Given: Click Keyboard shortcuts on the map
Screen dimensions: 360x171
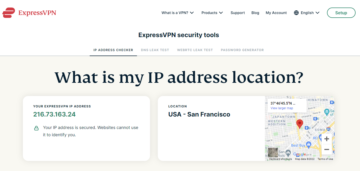Looking at the screenshot, I should click(x=280, y=159).
